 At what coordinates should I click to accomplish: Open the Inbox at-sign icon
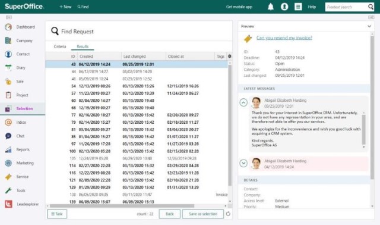8,122
